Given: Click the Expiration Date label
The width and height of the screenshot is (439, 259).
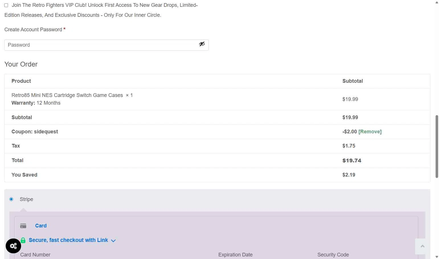Looking at the screenshot, I should 235,255.
